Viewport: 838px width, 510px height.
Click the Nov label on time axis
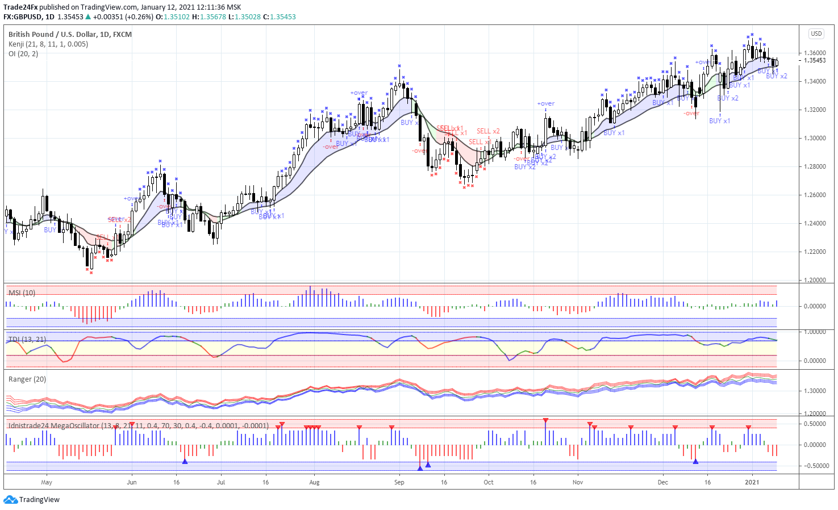[578, 483]
